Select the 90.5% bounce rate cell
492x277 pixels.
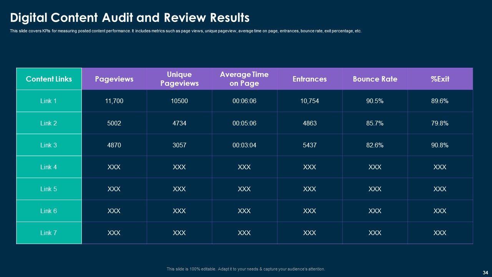[375, 101]
